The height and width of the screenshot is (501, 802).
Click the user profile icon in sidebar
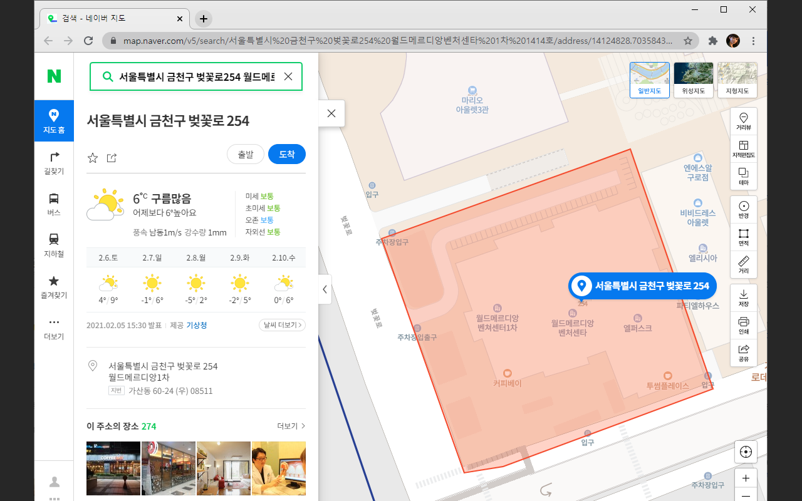(x=55, y=482)
